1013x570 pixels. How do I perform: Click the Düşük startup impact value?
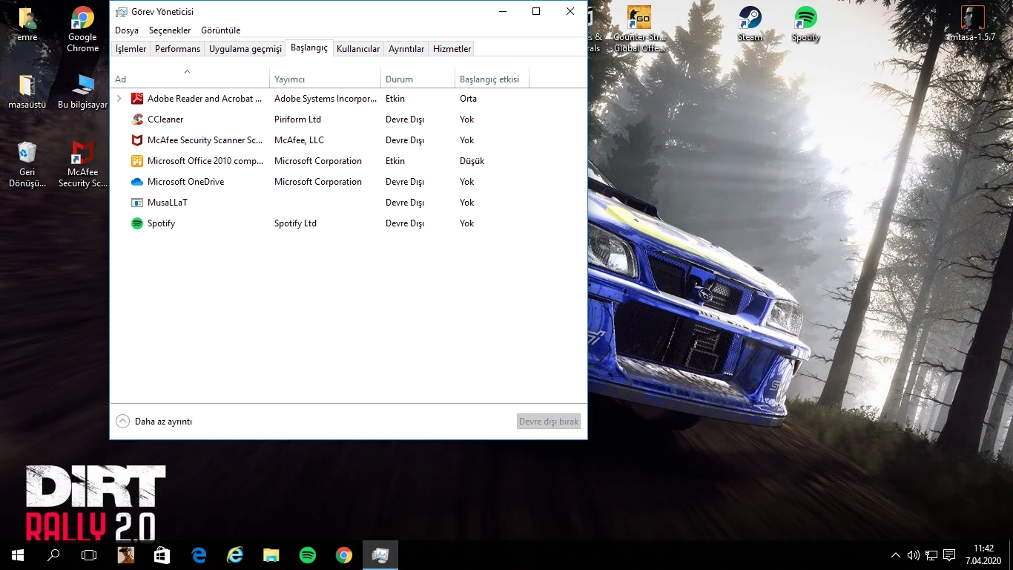click(x=472, y=161)
